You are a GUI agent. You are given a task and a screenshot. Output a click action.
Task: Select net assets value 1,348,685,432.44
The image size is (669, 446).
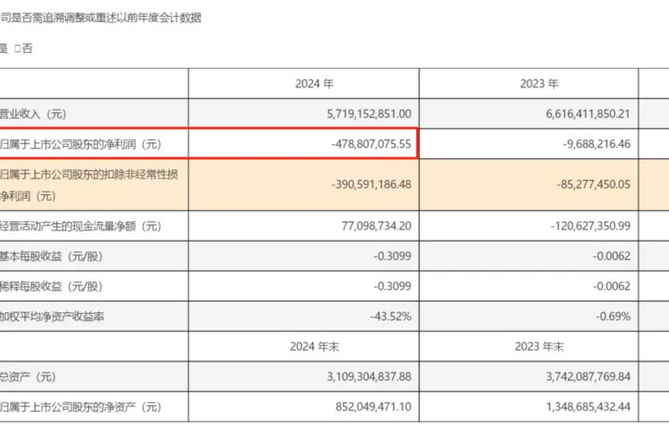(x=588, y=407)
